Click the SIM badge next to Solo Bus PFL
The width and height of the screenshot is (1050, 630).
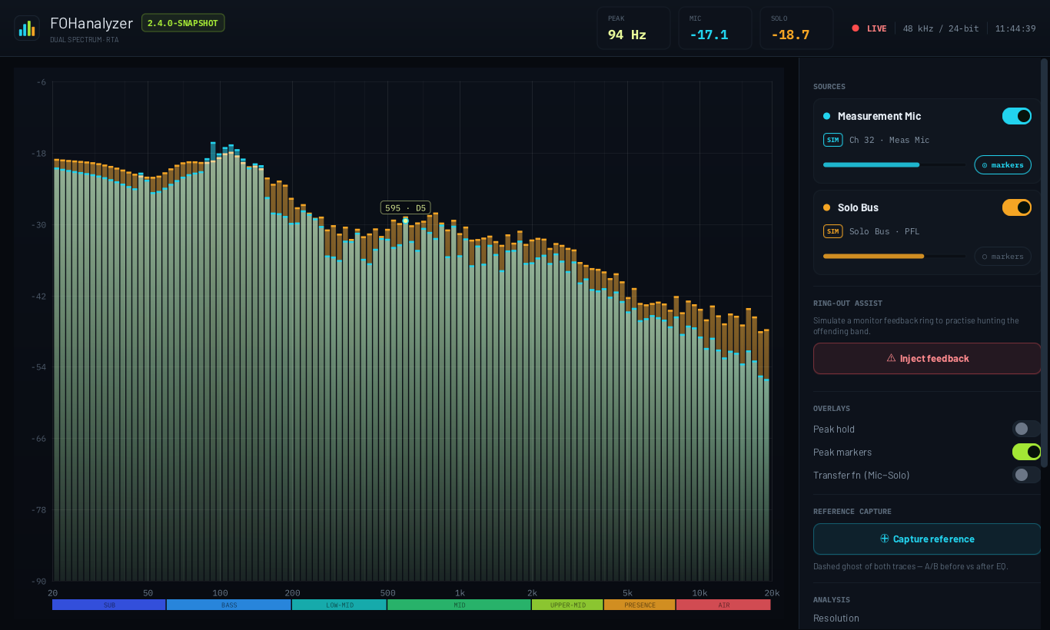(832, 231)
